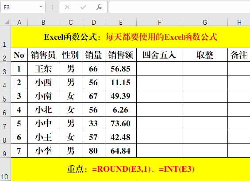Click the cell containing '小南'
This screenshot has height=181, width=250.
pyautogui.click(x=43, y=96)
